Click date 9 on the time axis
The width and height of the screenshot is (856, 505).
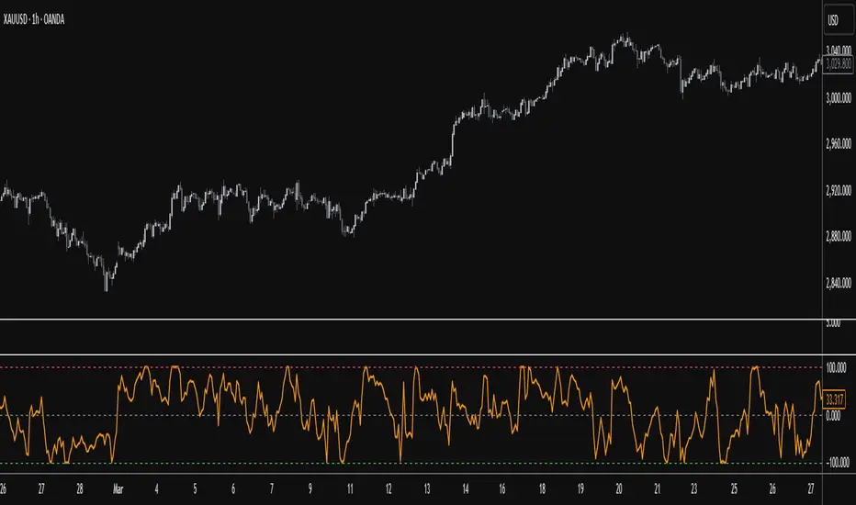click(x=310, y=489)
